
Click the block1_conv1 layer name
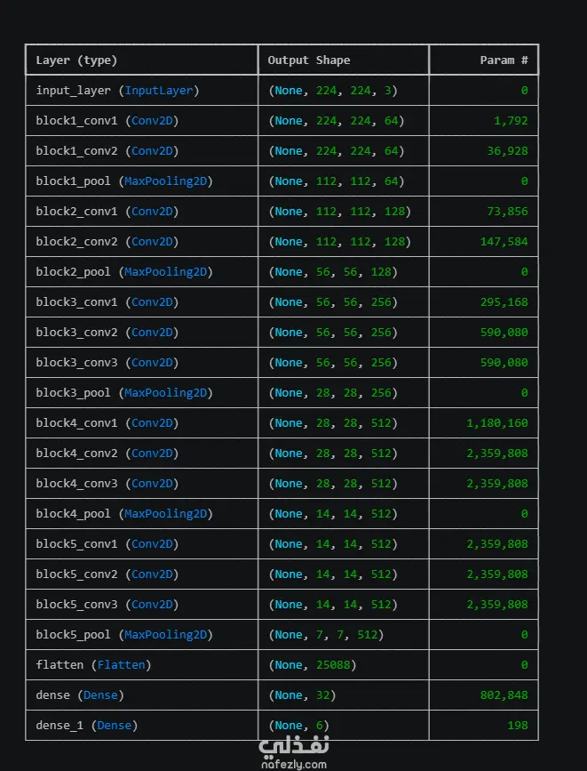pos(76,120)
